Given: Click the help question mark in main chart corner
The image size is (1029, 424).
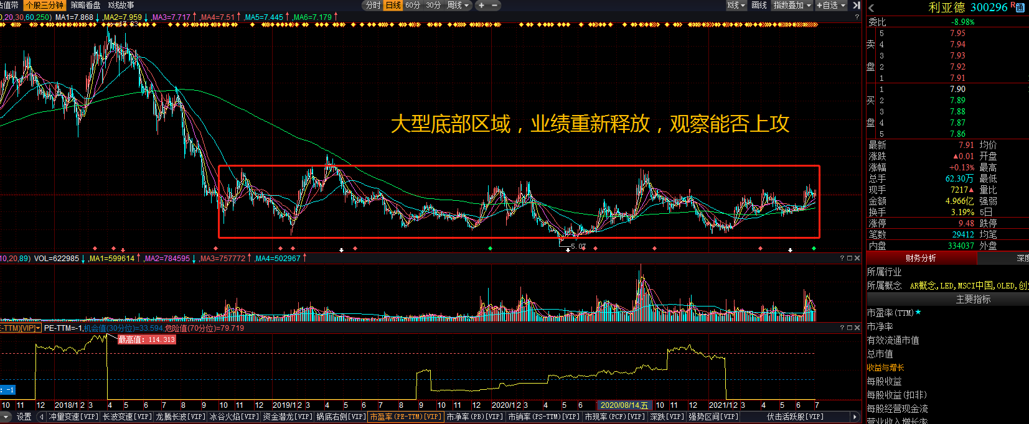Looking at the screenshot, I should click(x=857, y=17).
